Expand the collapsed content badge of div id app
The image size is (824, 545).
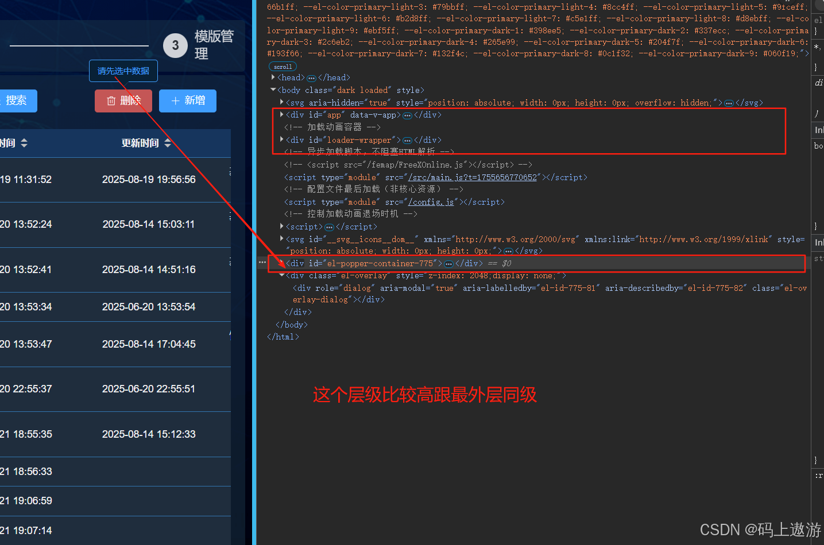[407, 115]
